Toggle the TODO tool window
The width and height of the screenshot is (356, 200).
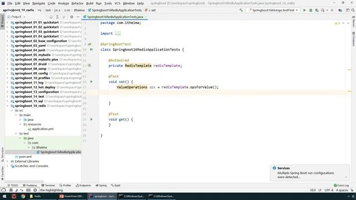pos(12,186)
